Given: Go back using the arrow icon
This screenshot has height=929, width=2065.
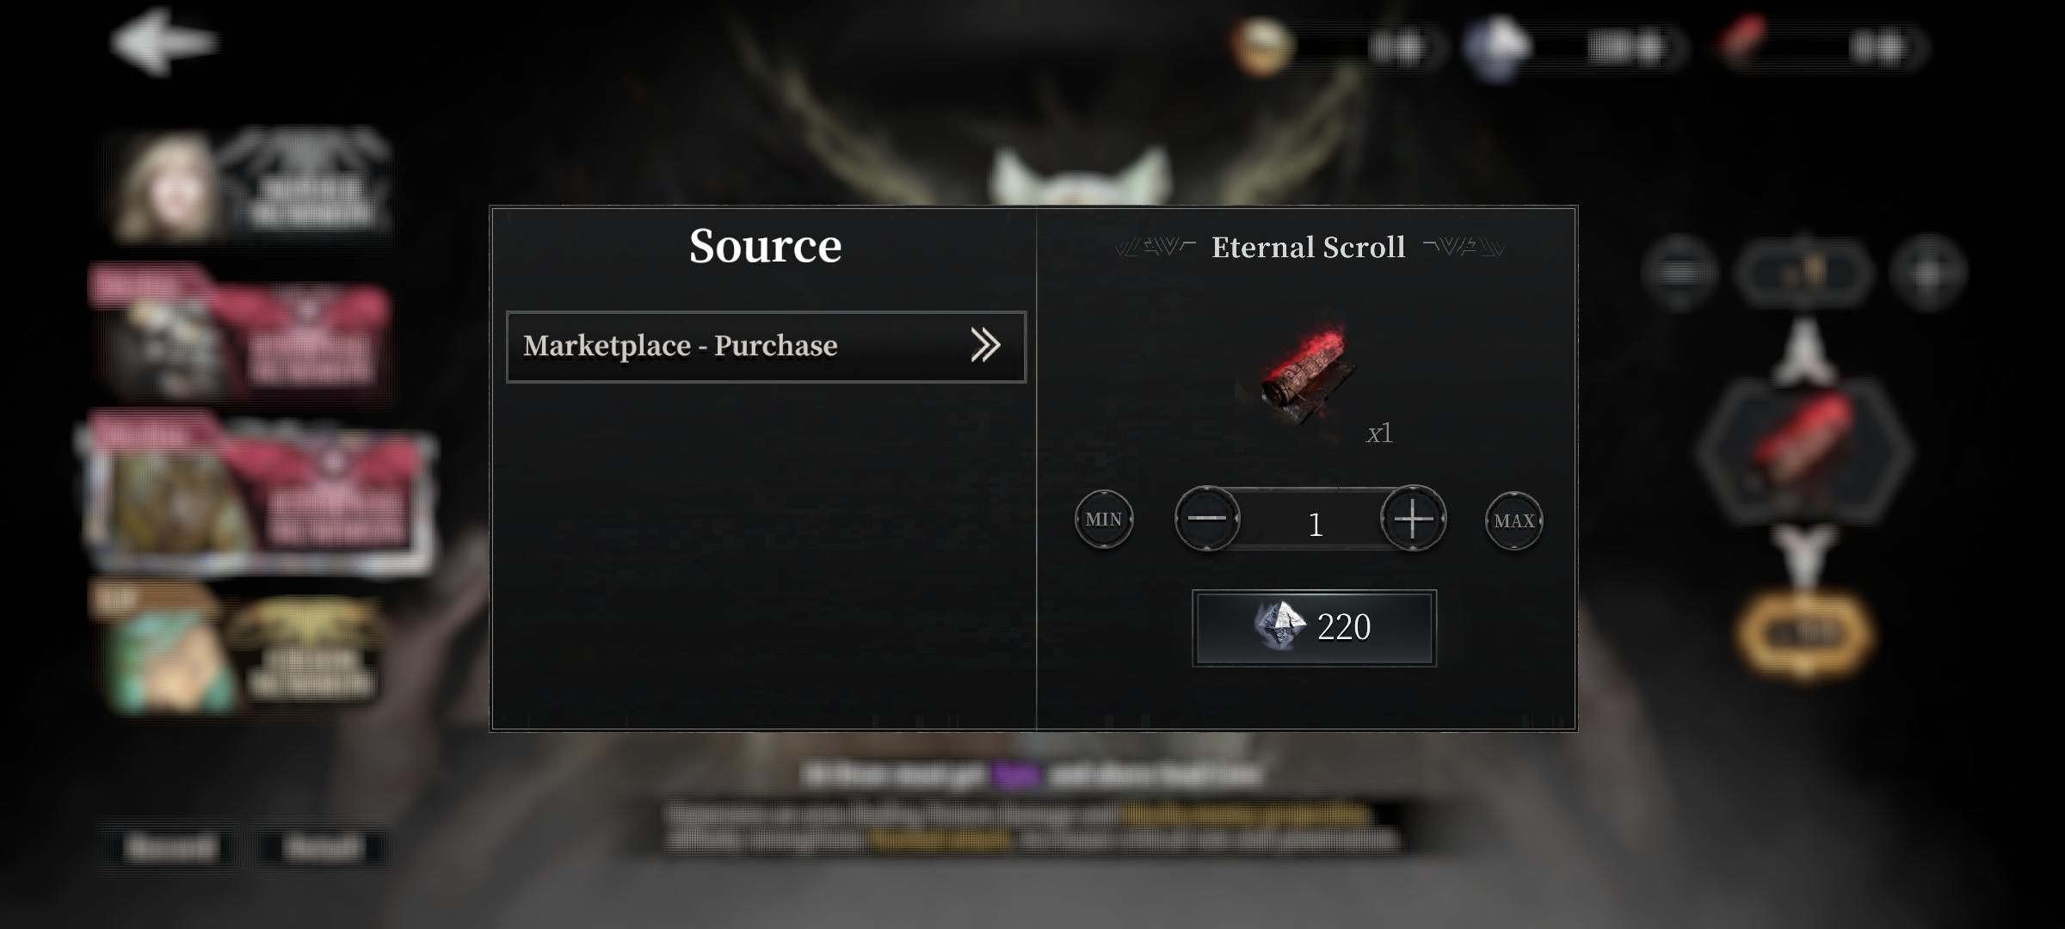Looking at the screenshot, I should point(163,41).
